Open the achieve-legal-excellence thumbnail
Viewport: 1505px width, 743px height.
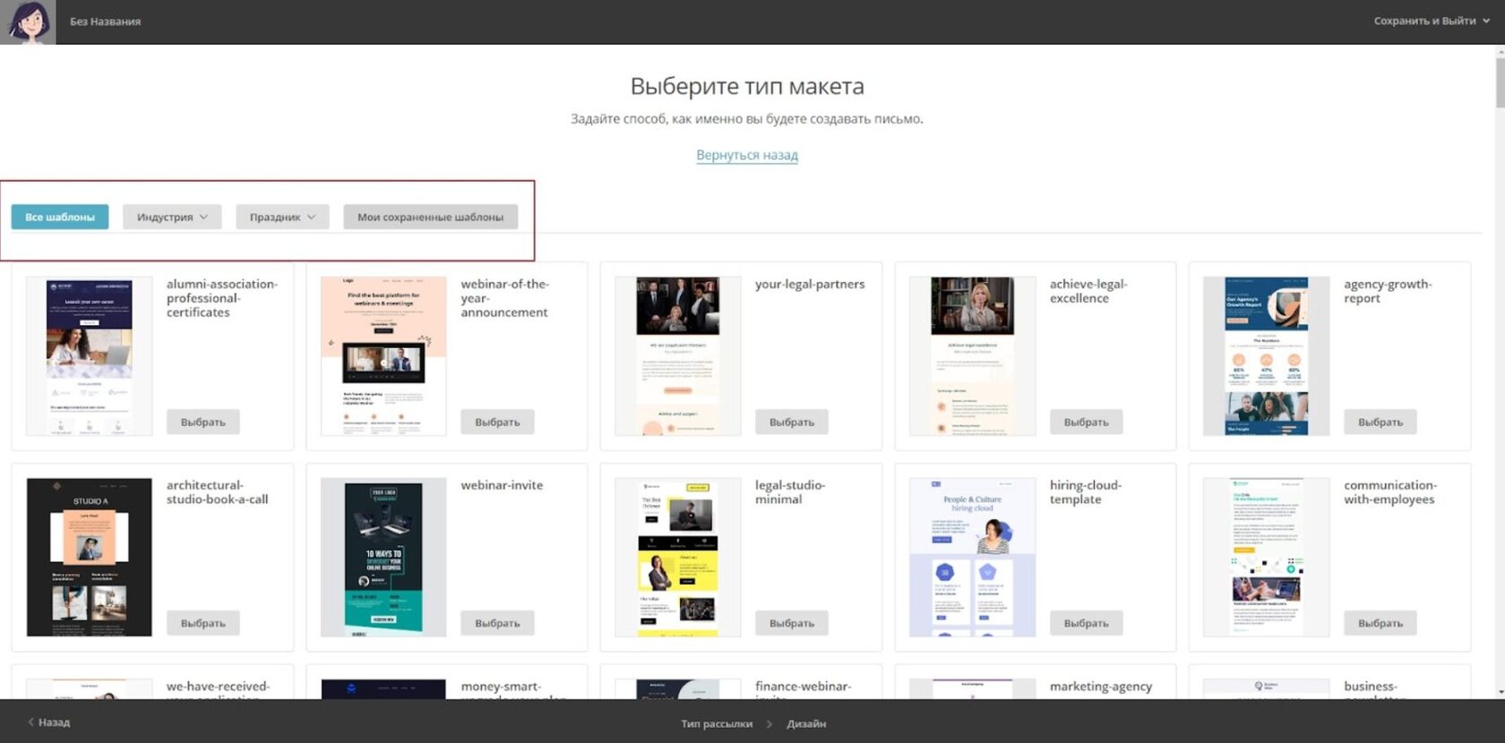pos(972,356)
